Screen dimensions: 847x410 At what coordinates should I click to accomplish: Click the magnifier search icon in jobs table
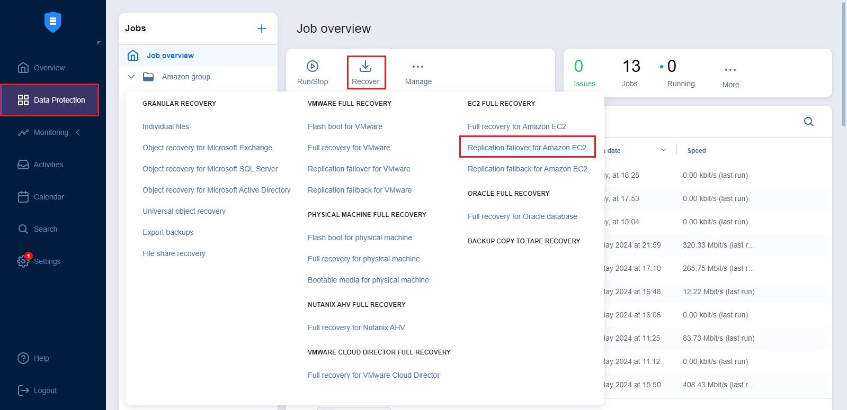808,122
